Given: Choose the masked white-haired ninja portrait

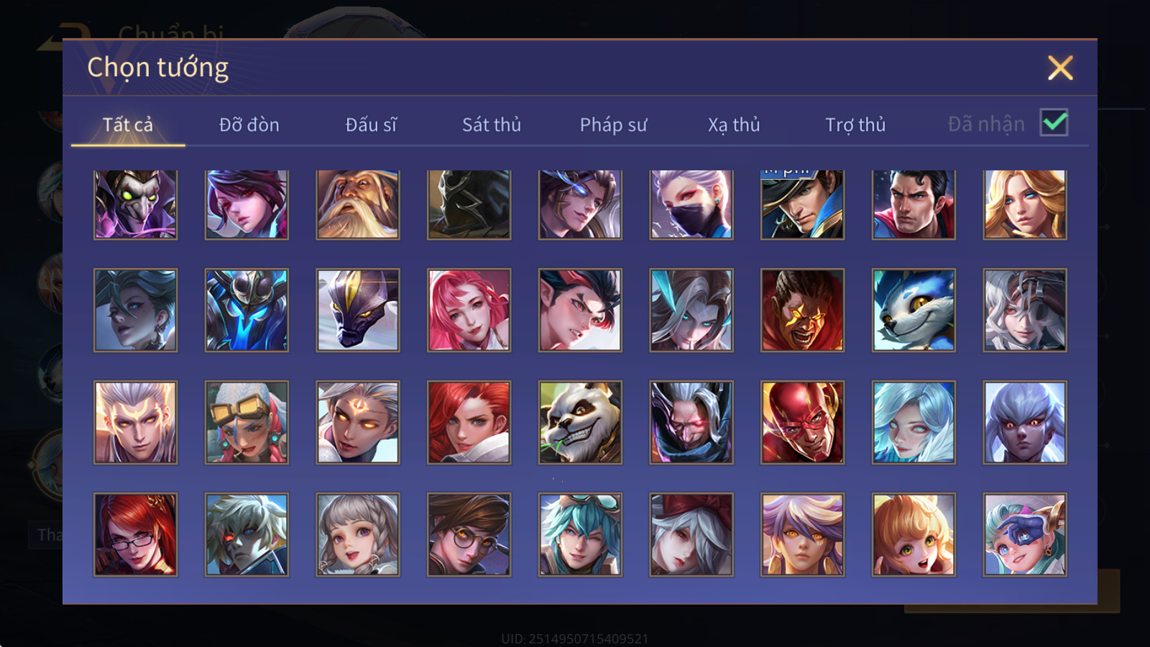Looking at the screenshot, I should coord(691,204).
